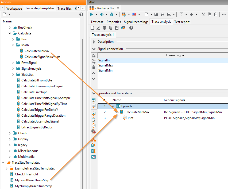The height and width of the screenshot is (189, 228).
Task: Click the plot chart icon in the episodes sidebar
Action: (94, 125)
